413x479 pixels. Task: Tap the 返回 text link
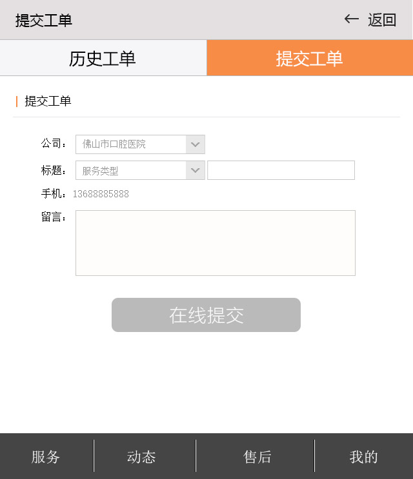tap(382, 20)
